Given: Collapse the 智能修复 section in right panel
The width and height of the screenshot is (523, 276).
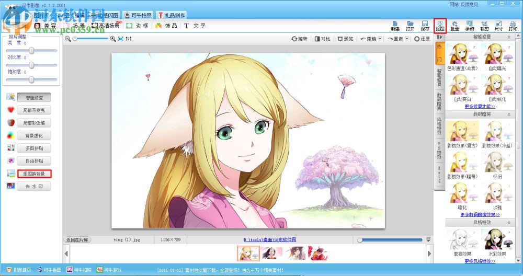Looking at the screenshot, I should click(508, 38).
